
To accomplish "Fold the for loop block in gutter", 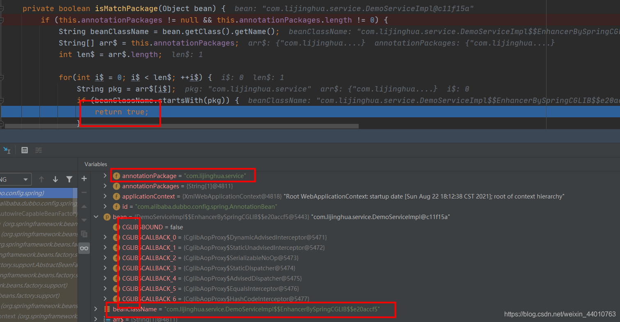I will tap(2, 77).
